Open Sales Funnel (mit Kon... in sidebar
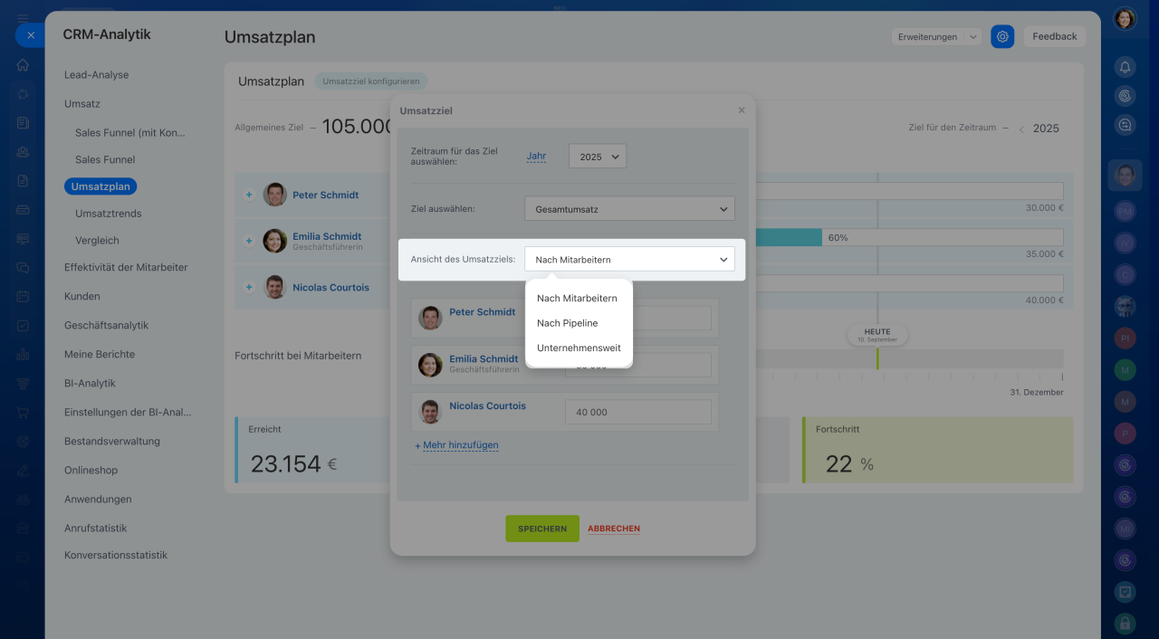The image size is (1159, 639). point(129,132)
